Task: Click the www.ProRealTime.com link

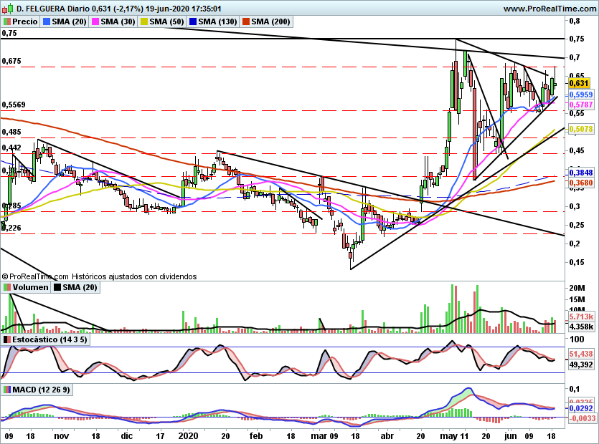Action: coord(550,9)
